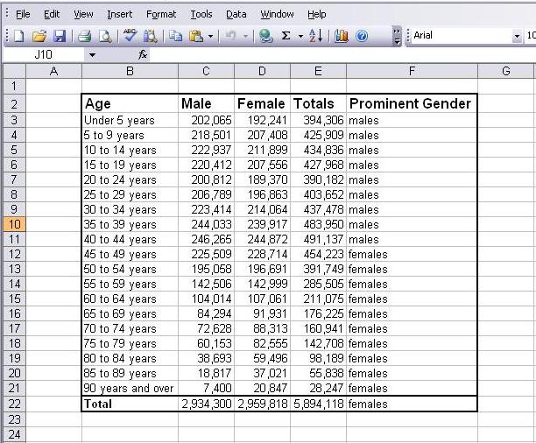The image size is (536, 443).
Task: Run the Spelling check icon
Action: coord(130,36)
